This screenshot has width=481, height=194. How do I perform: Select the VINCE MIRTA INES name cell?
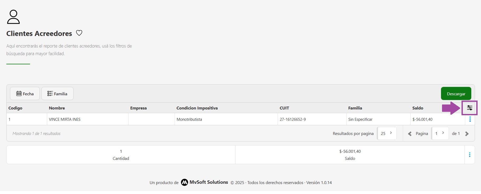tap(65, 119)
